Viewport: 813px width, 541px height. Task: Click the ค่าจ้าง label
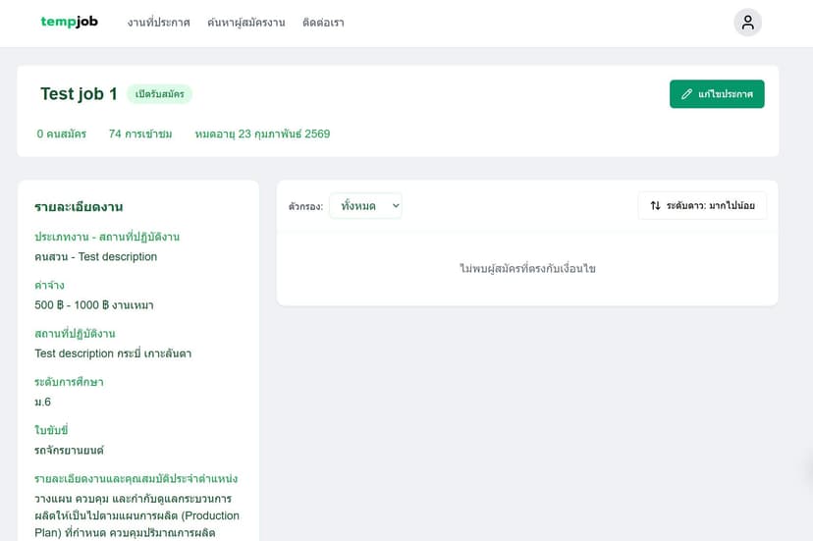50,286
